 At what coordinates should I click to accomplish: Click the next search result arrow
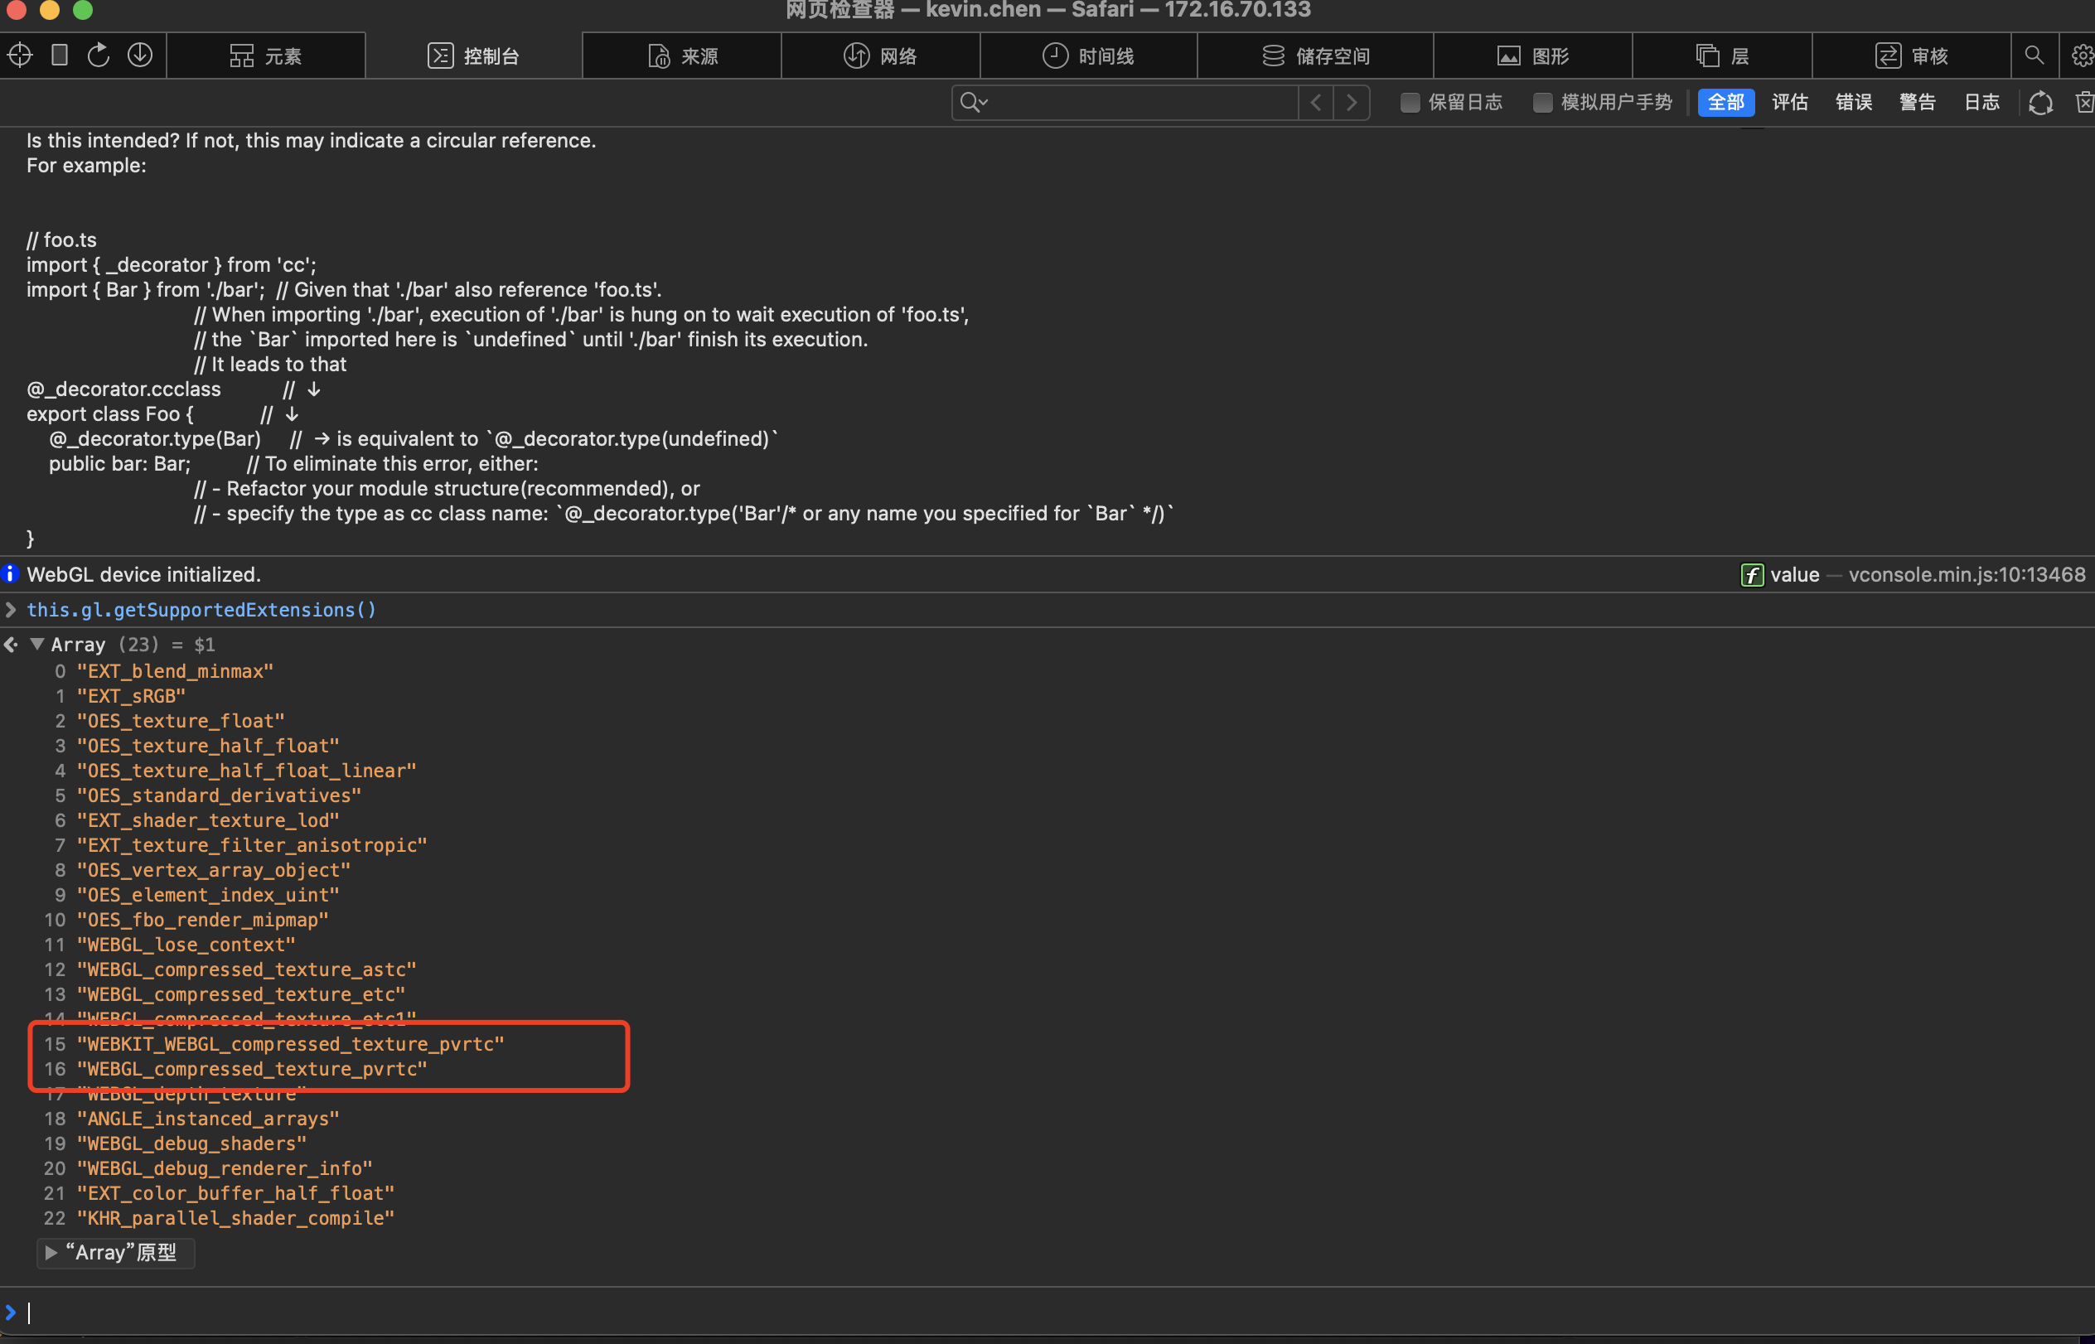click(x=1352, y=102)
